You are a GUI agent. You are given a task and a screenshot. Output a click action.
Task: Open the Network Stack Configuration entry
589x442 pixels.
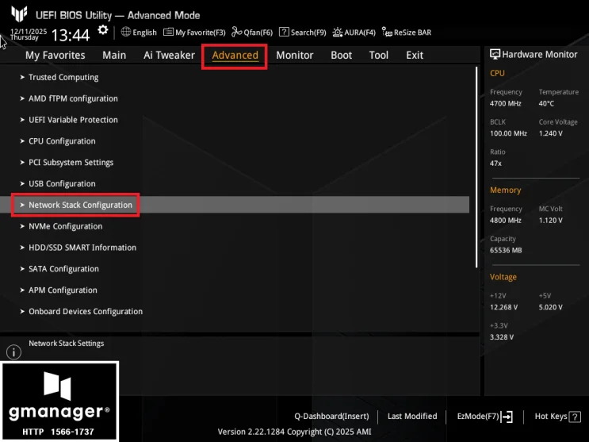[x=235, y=205]
